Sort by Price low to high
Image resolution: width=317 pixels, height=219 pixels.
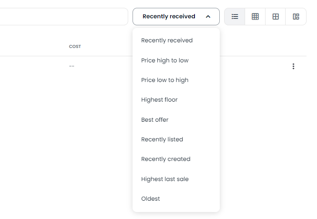tap(165, 80)
